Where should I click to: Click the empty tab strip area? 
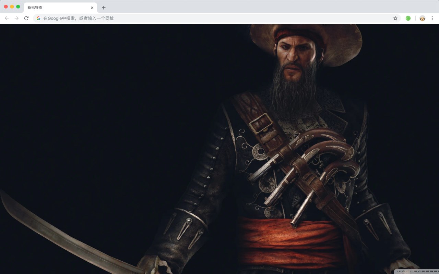coord(271,7)
